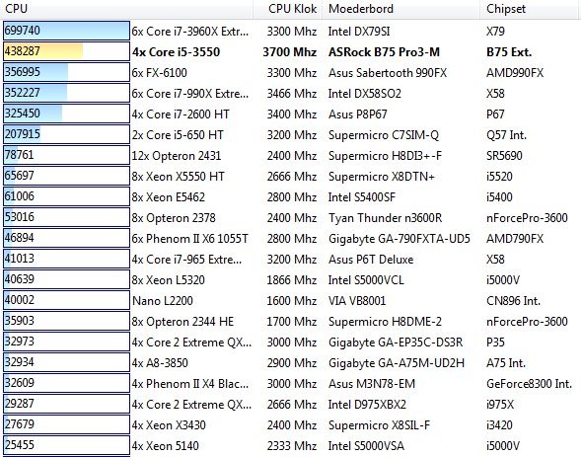Select 4x Phenom II X4 Blac... entry

click(190, 384)
